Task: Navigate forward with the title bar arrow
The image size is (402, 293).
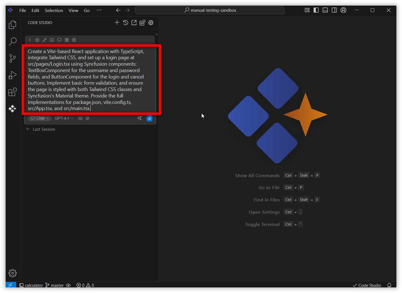Action: pos(128,10)
